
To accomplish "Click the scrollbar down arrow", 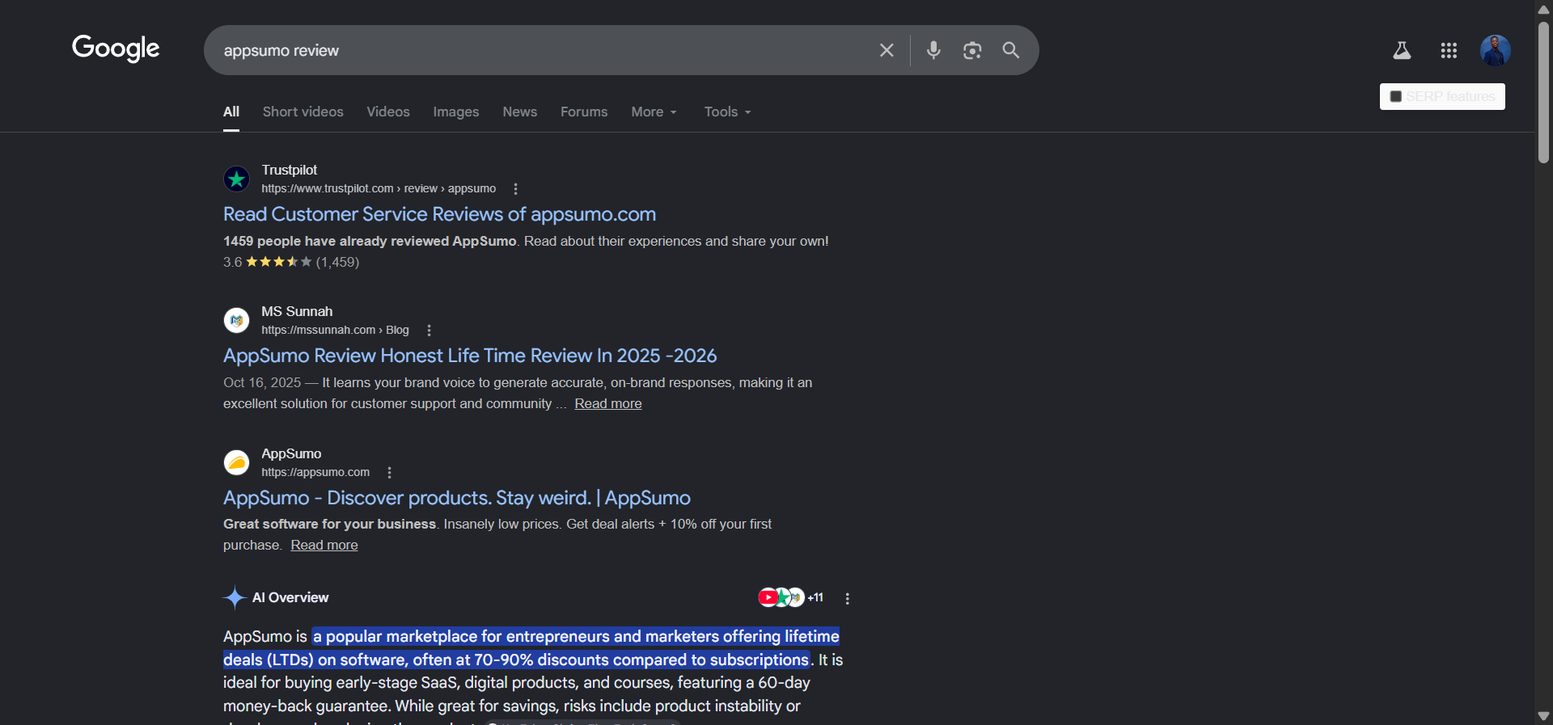I will click(x=1543, y=716).
